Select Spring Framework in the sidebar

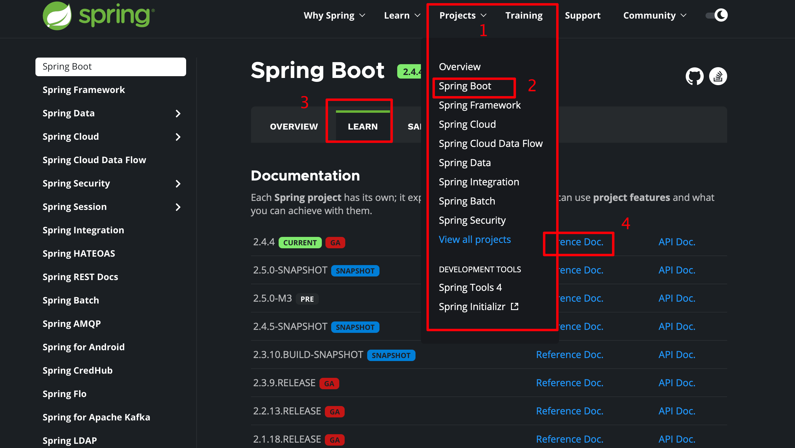coord(84,90)
